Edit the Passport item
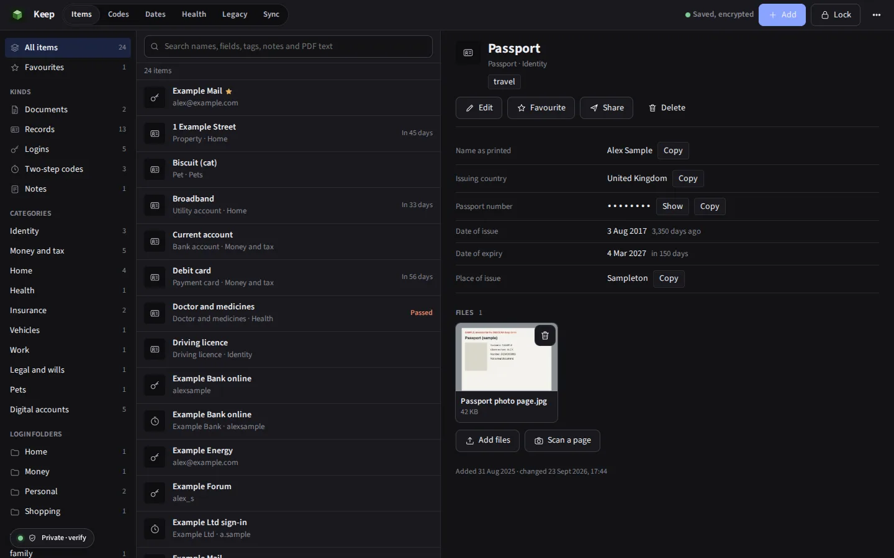The width and height of the screenshot is (894, 558). point(479,108)
